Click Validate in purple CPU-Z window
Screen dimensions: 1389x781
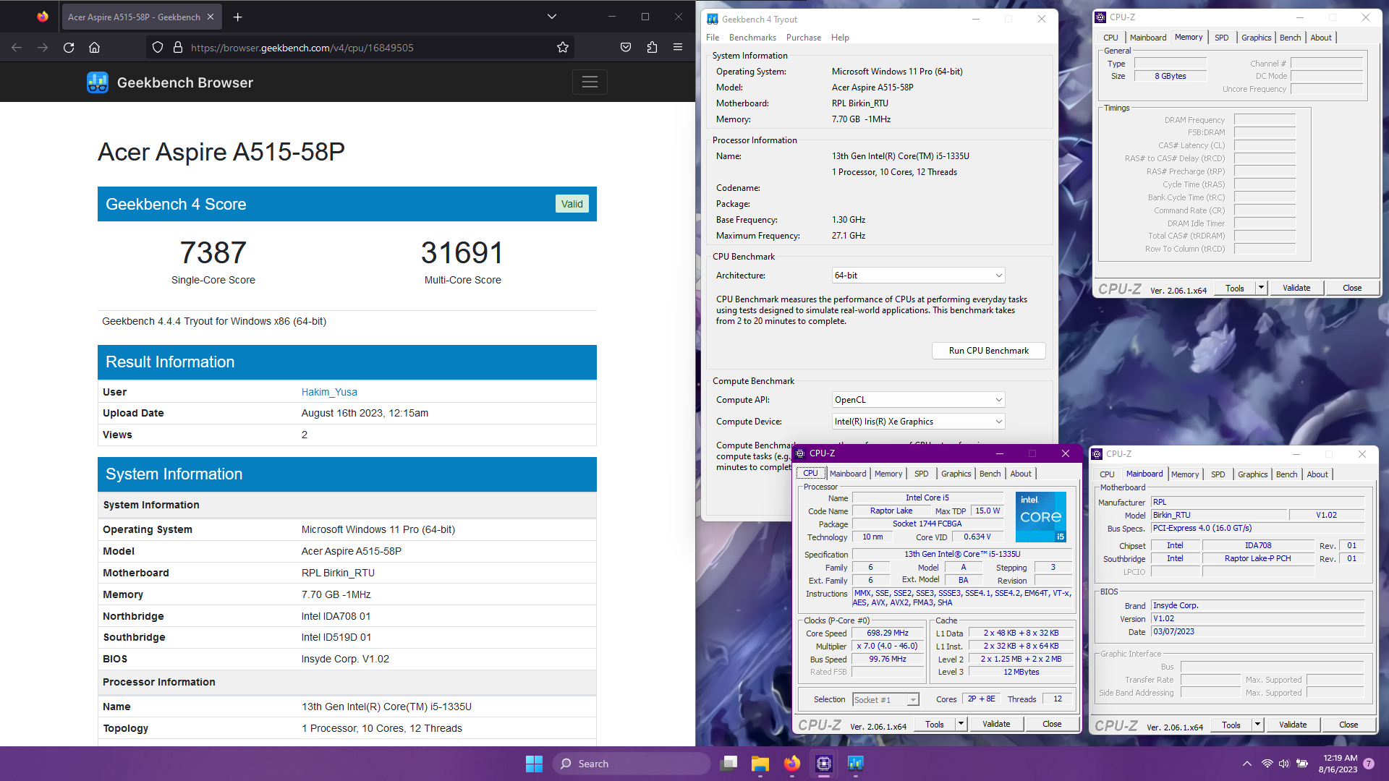point(996,724)
